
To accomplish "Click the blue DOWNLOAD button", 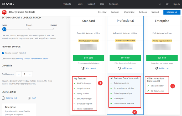I will point(171,12).
